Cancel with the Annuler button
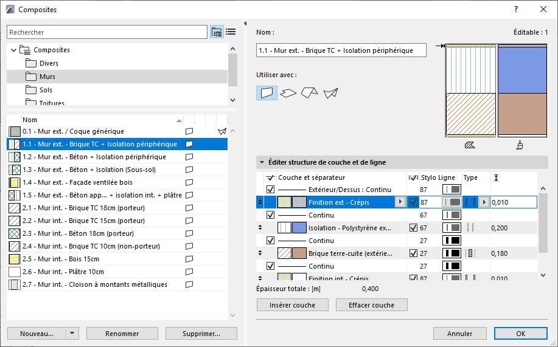Screen dimensions: 558x347 coord(460,334)
